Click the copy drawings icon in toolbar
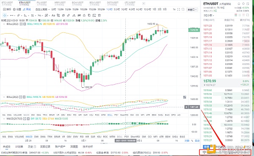 (89, 16)
